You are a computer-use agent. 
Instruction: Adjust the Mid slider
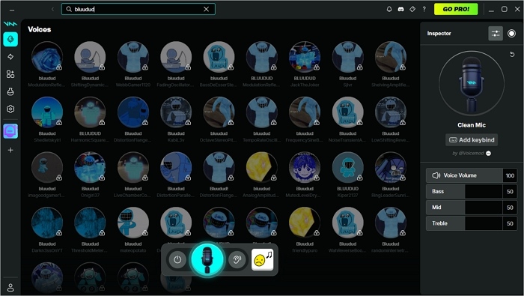coord(464,208)
